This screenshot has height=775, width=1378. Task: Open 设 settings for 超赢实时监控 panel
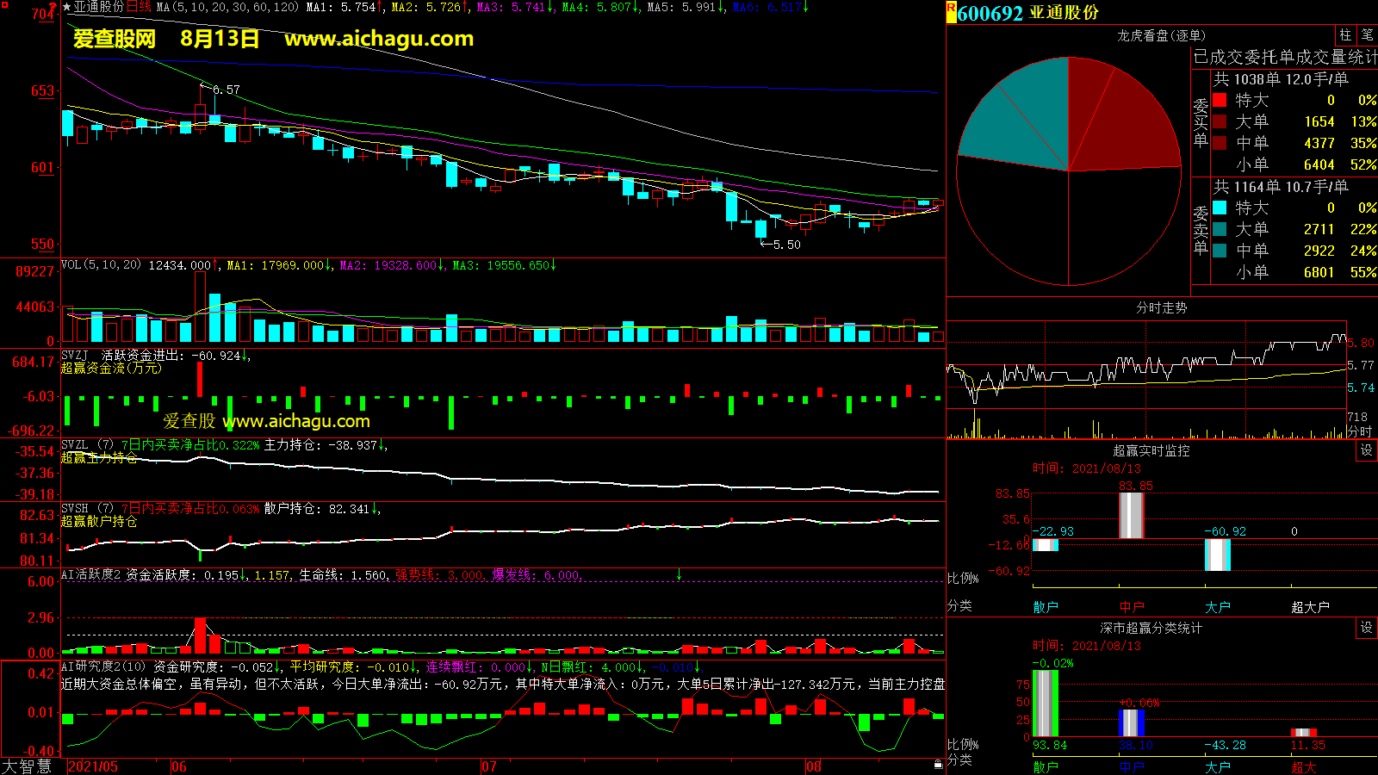1366,450
